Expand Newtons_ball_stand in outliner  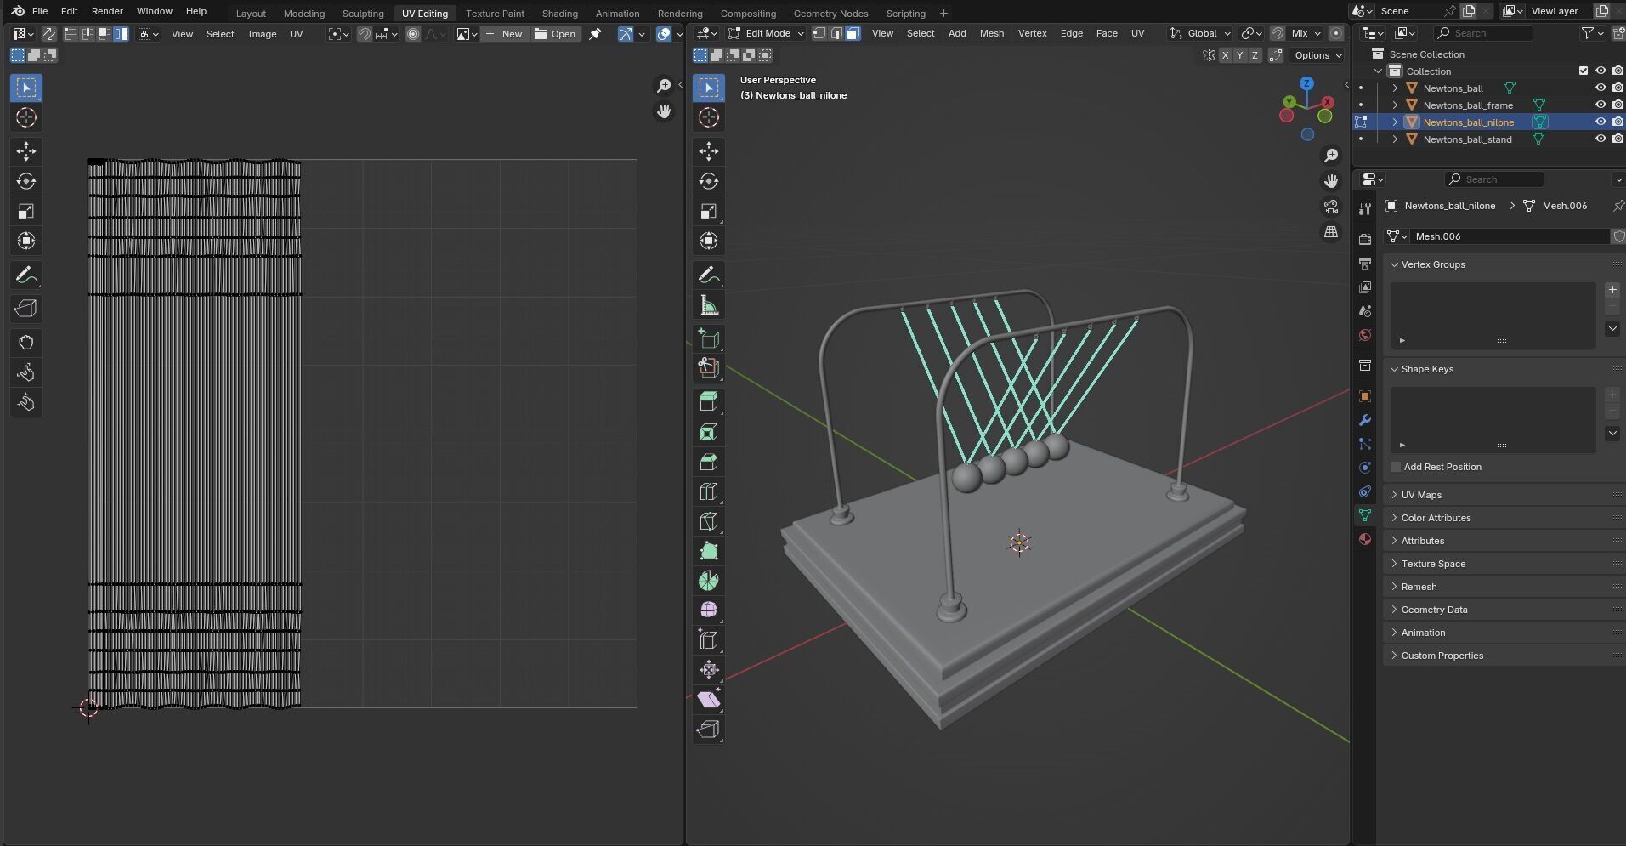pos(1395,139)
